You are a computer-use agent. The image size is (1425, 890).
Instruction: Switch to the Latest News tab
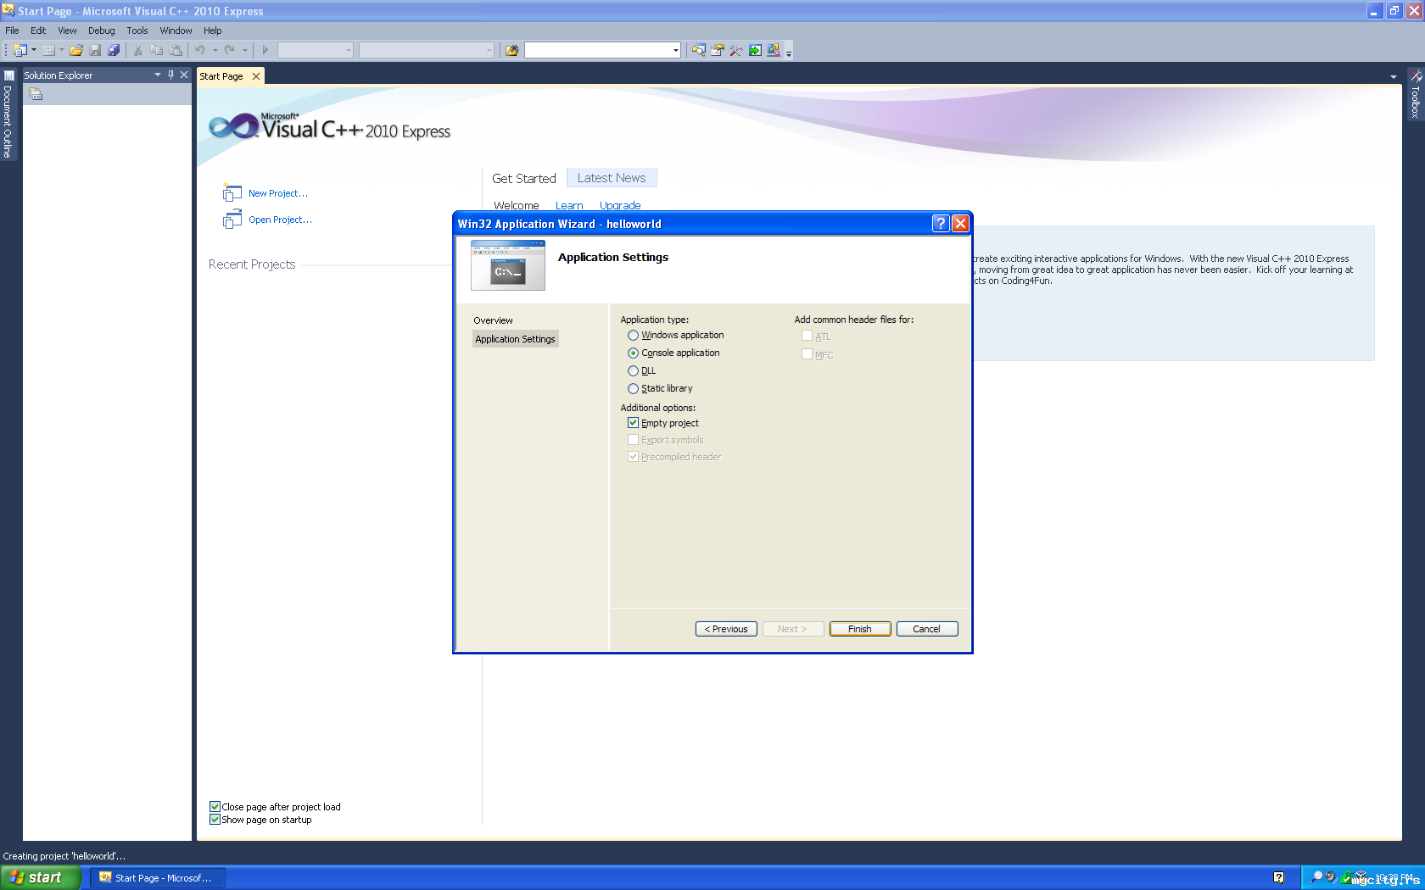(x=612, y=178)
